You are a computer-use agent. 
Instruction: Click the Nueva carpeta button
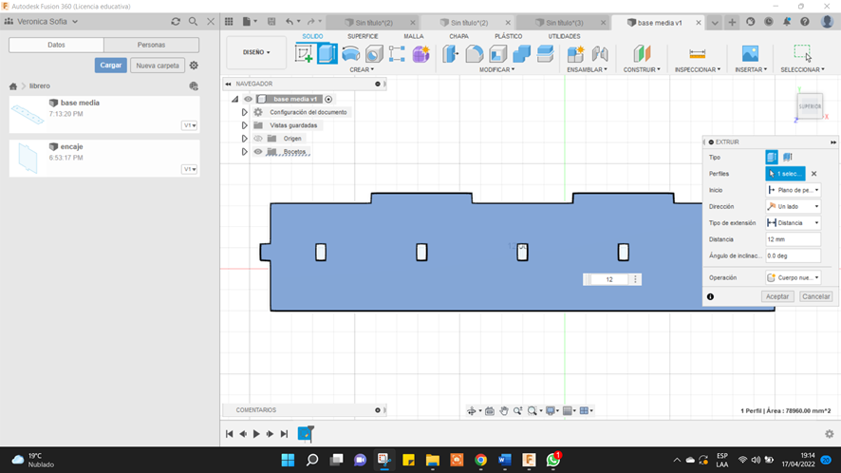158,65
